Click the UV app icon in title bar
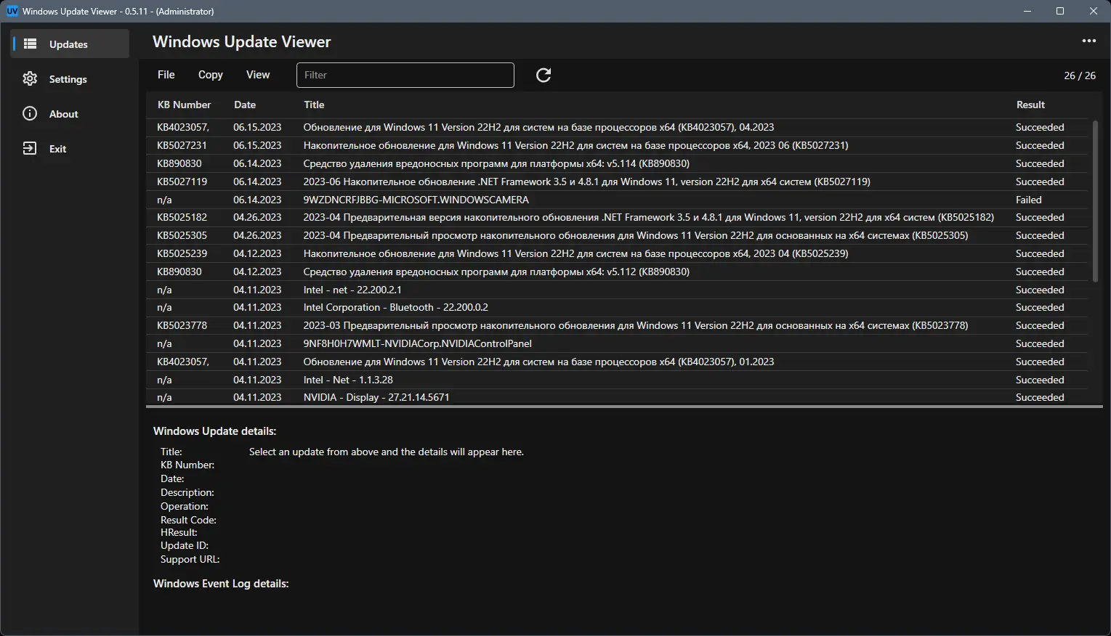Viewport: 1111px width, 636px height. [x=12, y=11]
